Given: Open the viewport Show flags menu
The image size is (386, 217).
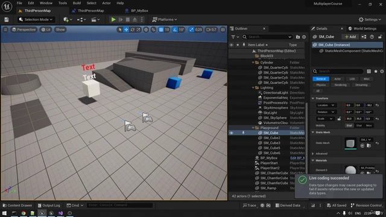Looking at the screenshot, I should [60, 30].
